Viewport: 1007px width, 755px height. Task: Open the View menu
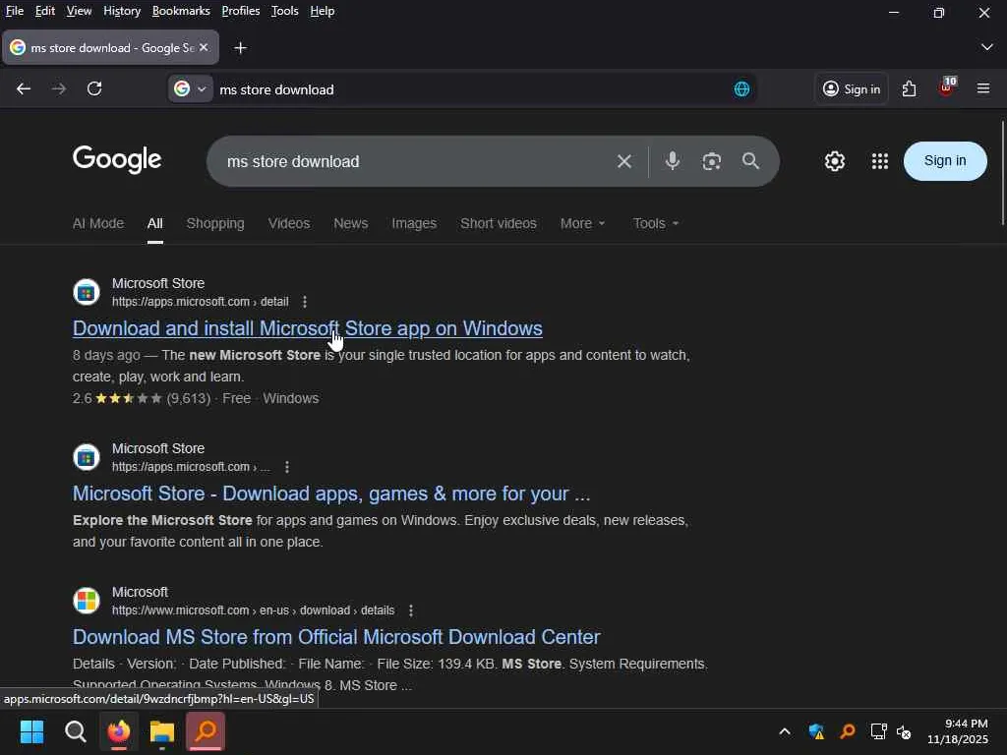pos(79,11)
